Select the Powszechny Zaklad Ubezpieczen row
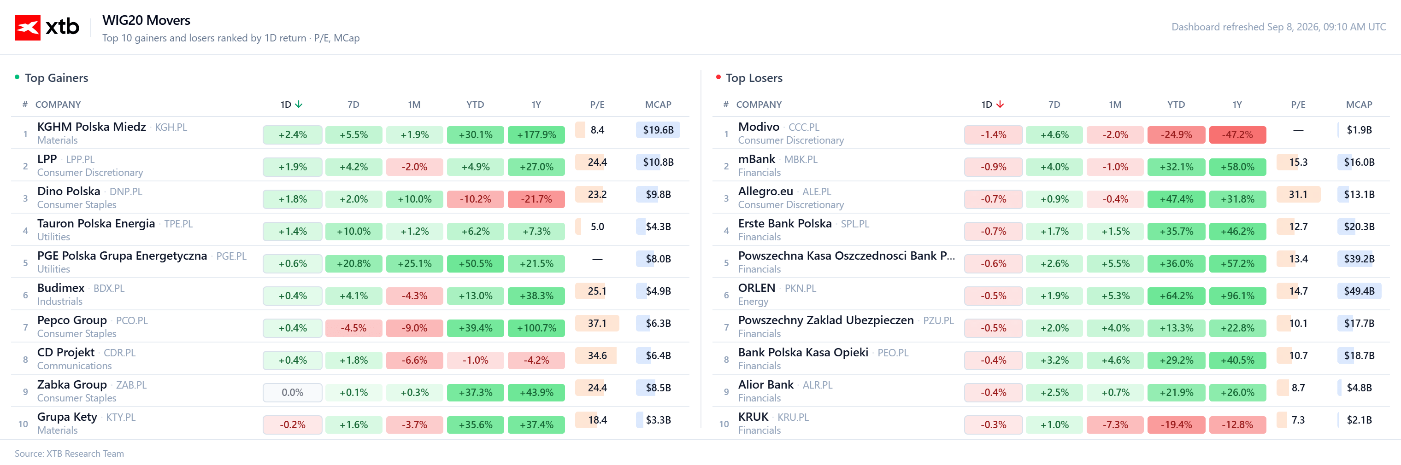The width and height of the screenshot is (1401, 465). point(1051,326)
